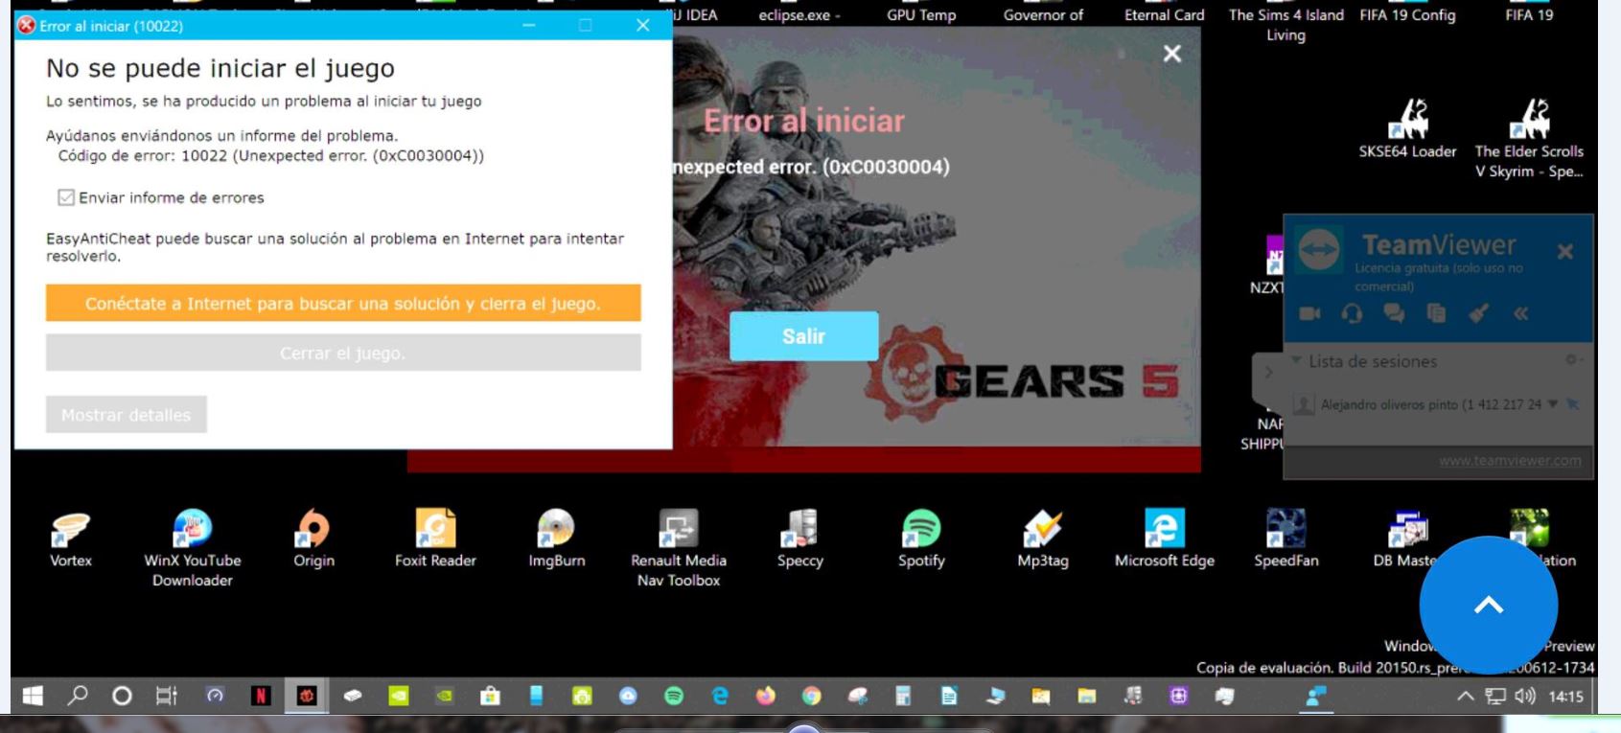Screen dimensions: 1621x733
Task: Click the Microsoft Store taskbar icon
Action: point(490,697)
